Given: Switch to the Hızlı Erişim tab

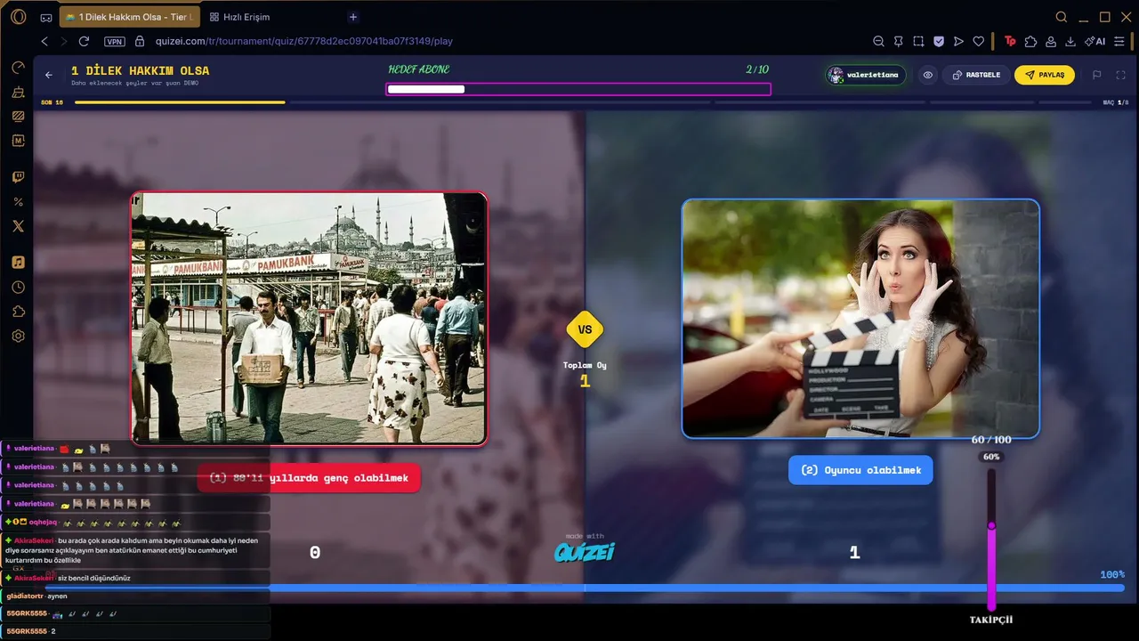Looking at the screenshot, I should (x=240, y=17).
